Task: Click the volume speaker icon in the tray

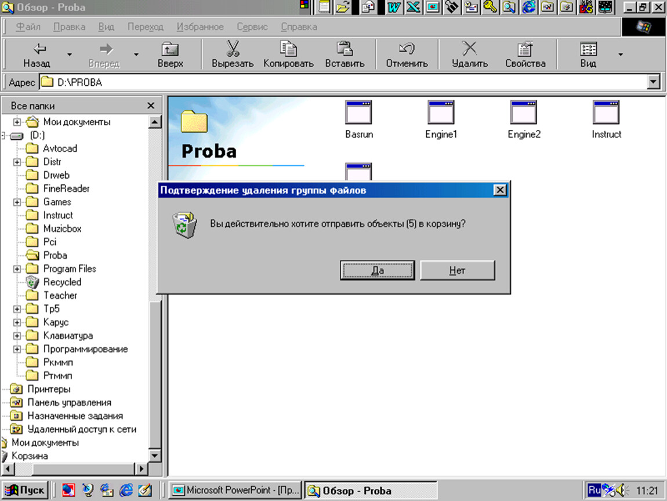Action: [x=622, y=491]
